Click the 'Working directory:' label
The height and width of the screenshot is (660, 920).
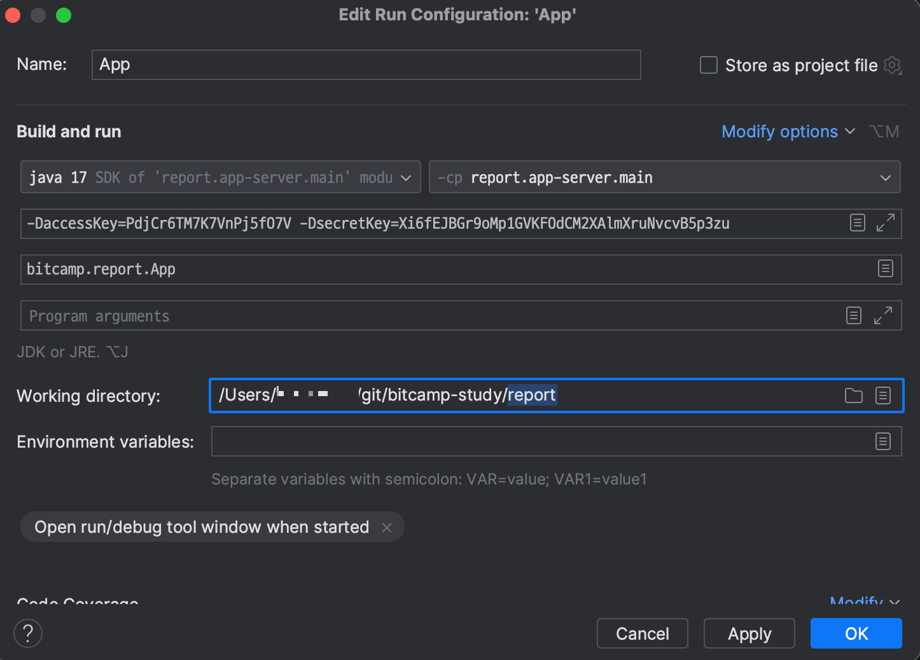[88, 396]
